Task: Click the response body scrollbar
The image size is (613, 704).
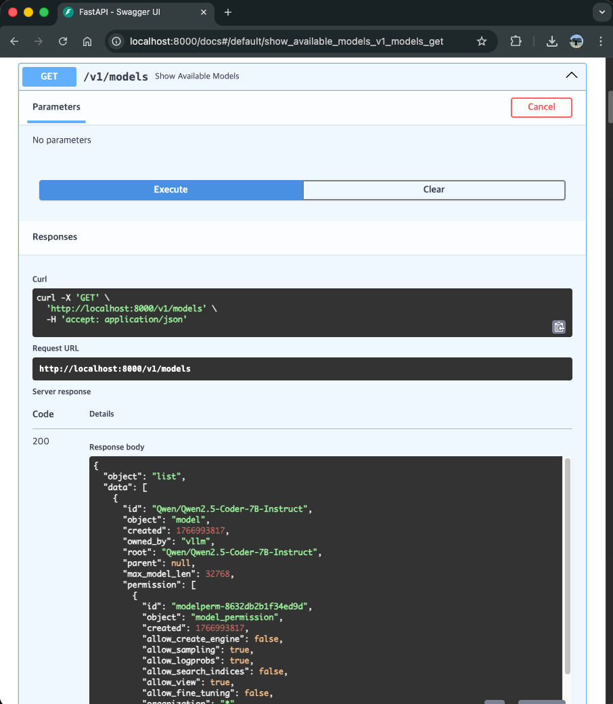Action: (567, 566)
